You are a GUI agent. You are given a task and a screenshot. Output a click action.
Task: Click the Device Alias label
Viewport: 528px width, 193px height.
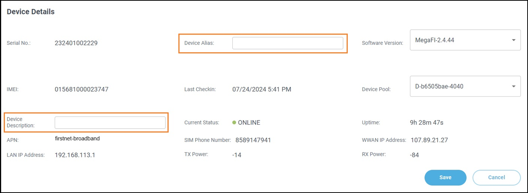(199, 43)
